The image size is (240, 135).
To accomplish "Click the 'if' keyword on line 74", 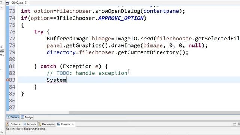I will point(24,18).
